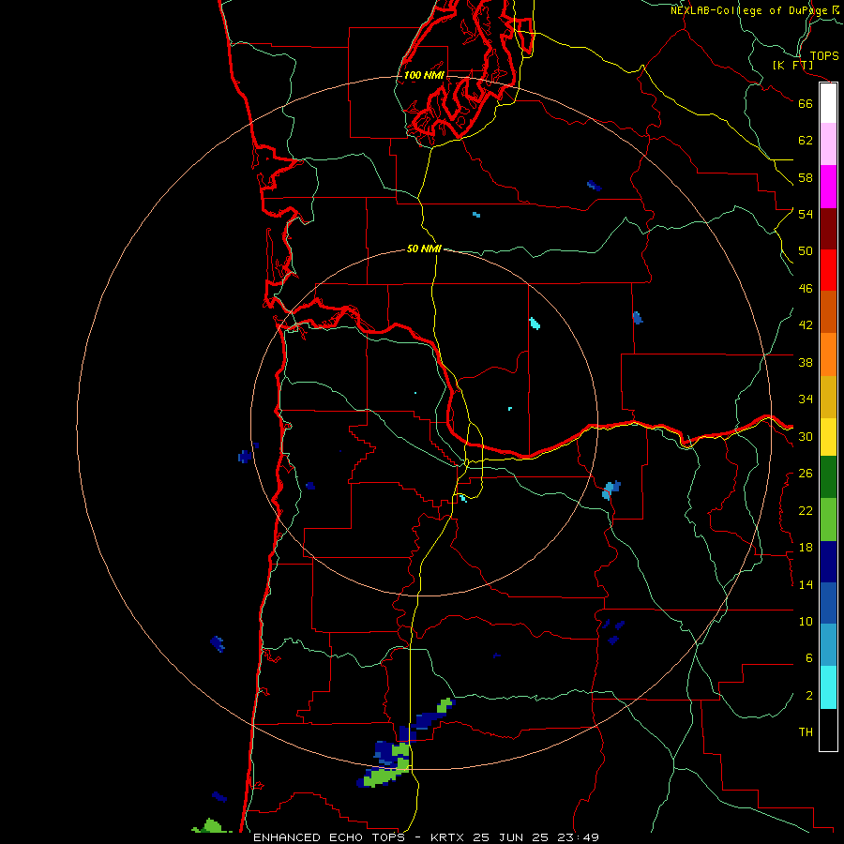Click the TH legend label
This screenshot has width=844, height=844.
click(806, 732)
